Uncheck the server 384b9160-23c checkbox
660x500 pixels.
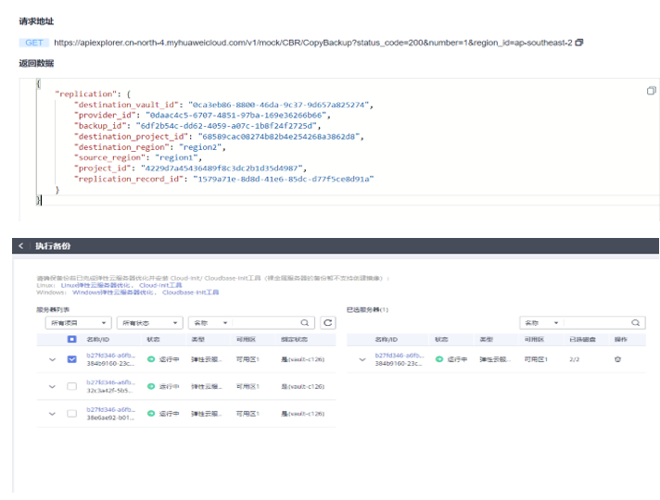point(72,359)
